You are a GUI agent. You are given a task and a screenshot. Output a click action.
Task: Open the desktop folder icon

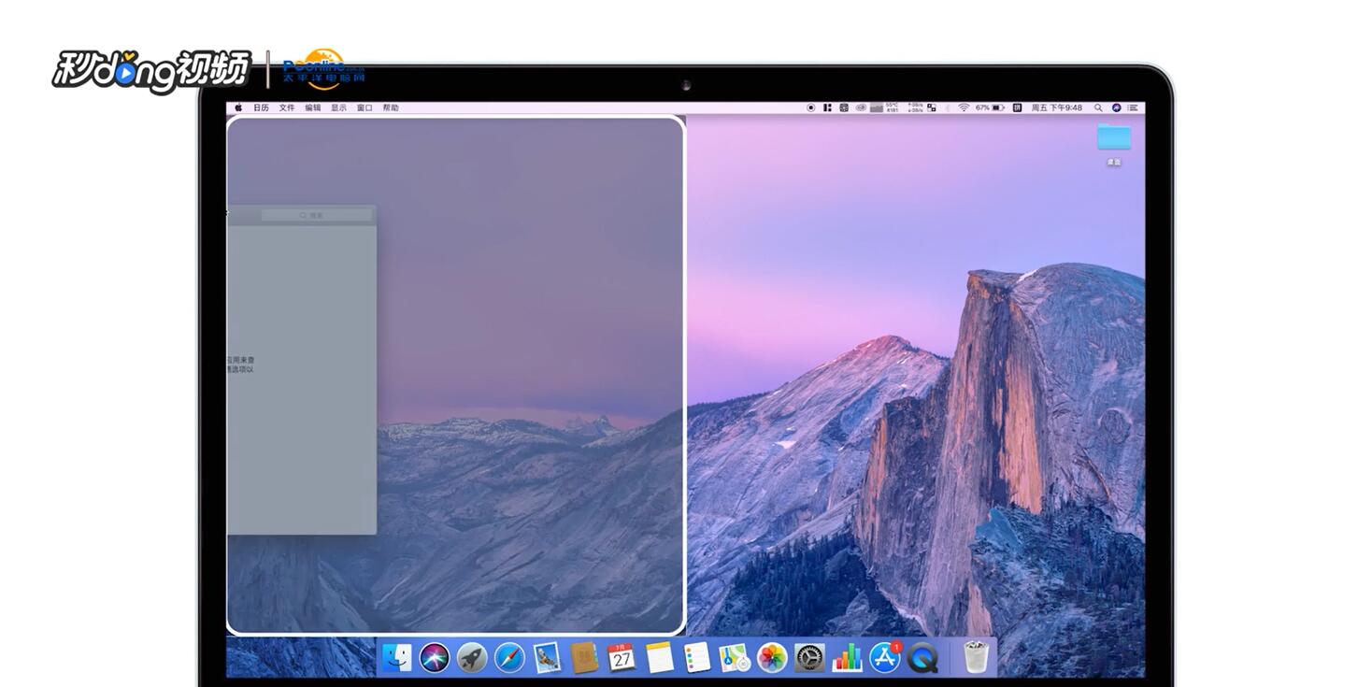coord(1113,137)
